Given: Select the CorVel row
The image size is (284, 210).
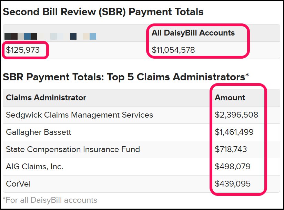Looking at the screenshot, I should coord(141,184).
